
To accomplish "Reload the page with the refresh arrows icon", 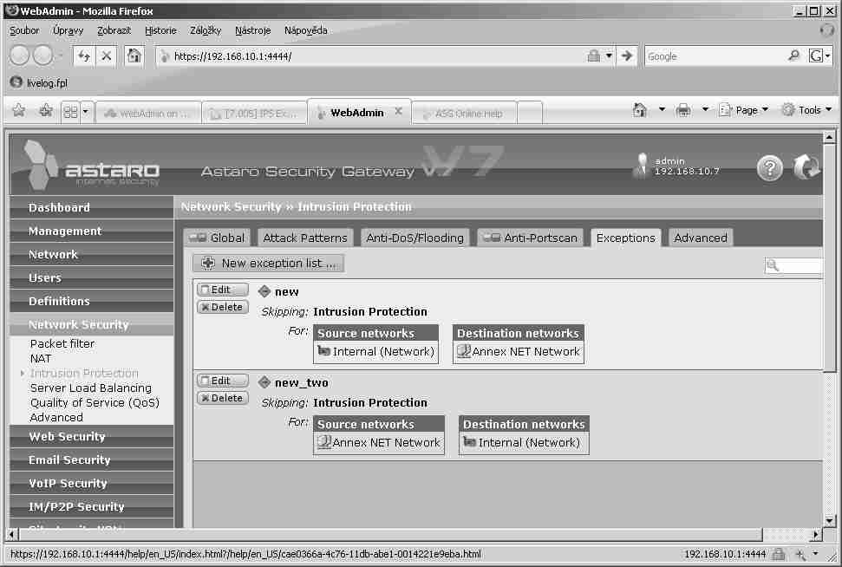I will [x=84, y=55].
